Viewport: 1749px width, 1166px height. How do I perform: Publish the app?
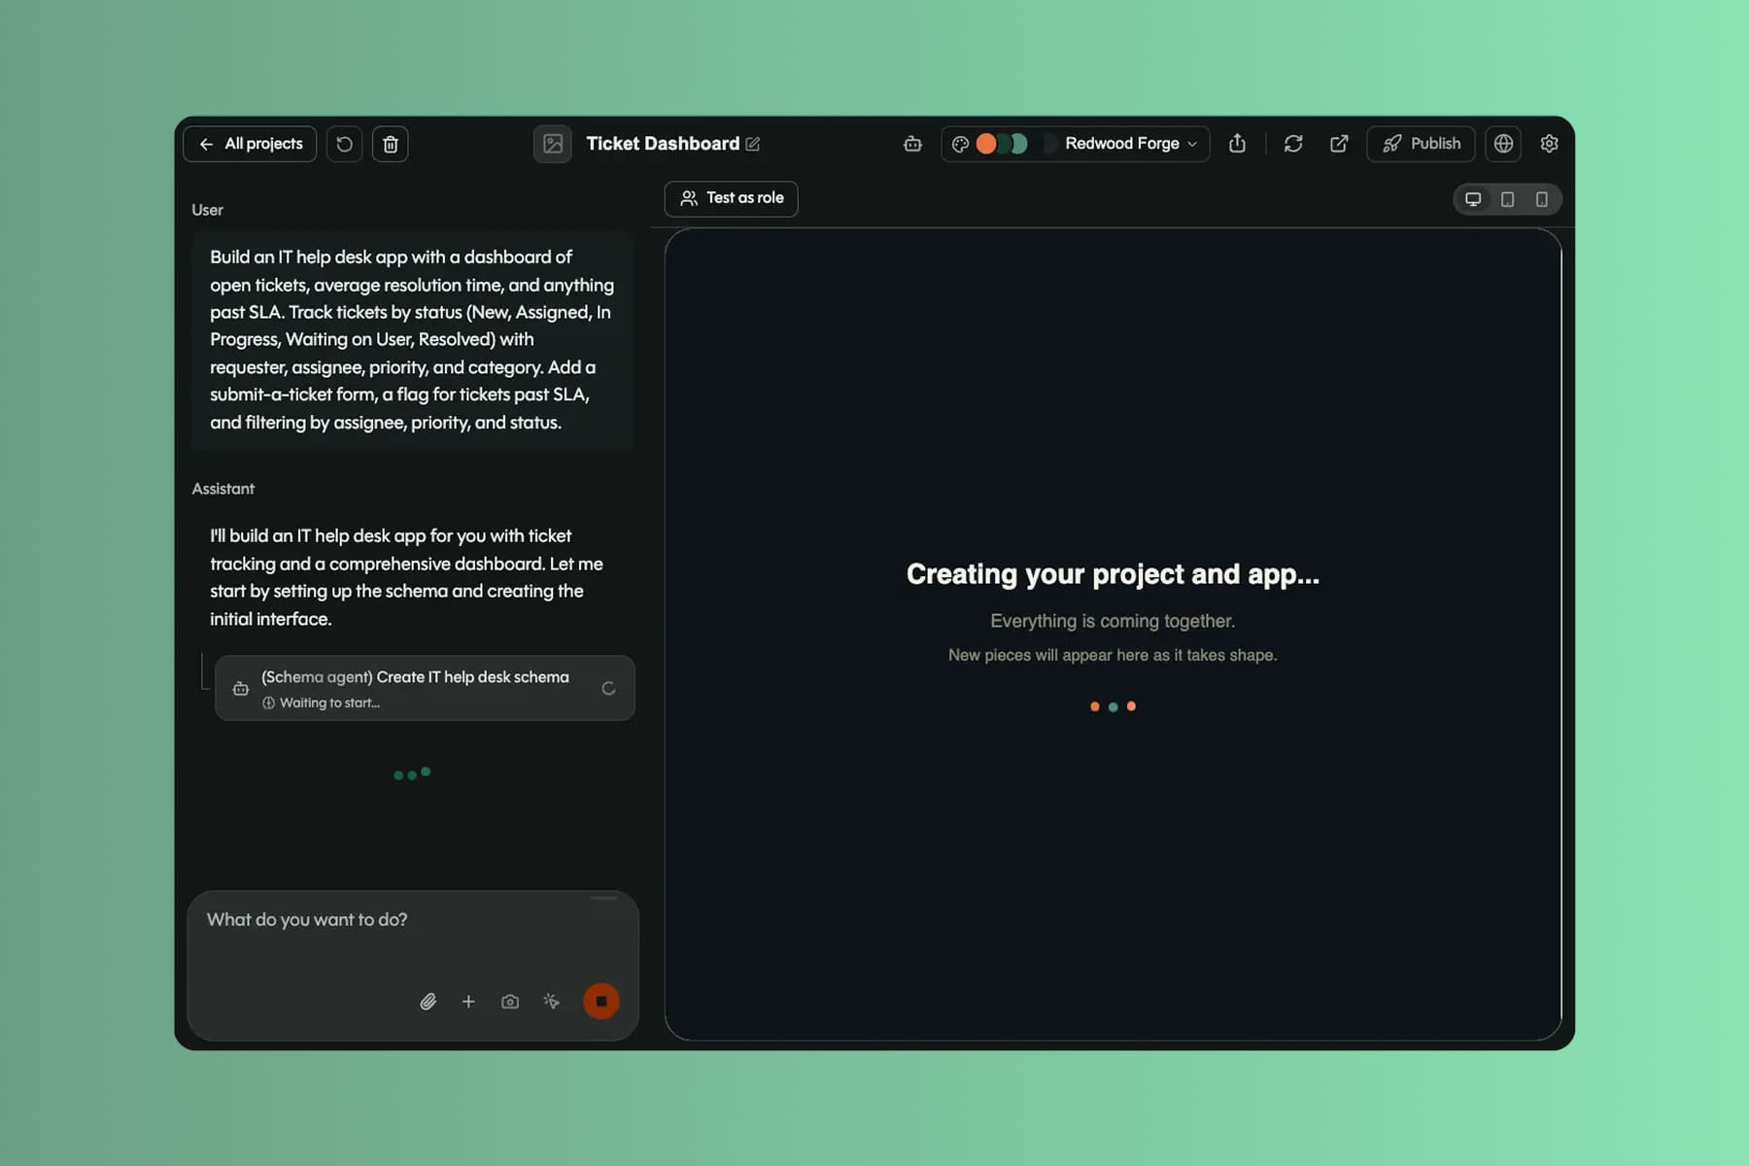[x=1421, y=144]
